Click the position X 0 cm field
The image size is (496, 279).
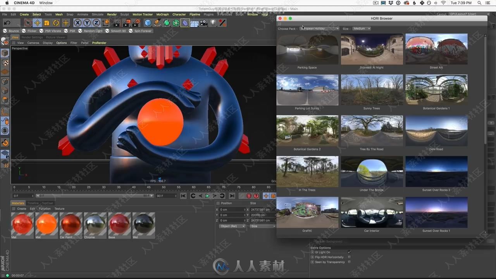(232, 210)
